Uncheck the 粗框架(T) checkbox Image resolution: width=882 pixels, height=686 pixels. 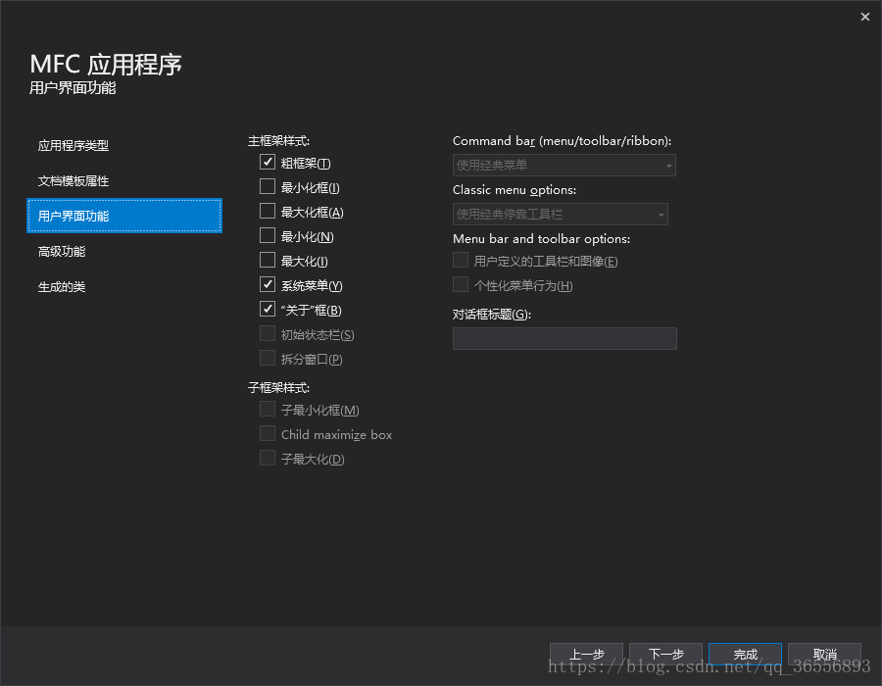coord(268,162)
